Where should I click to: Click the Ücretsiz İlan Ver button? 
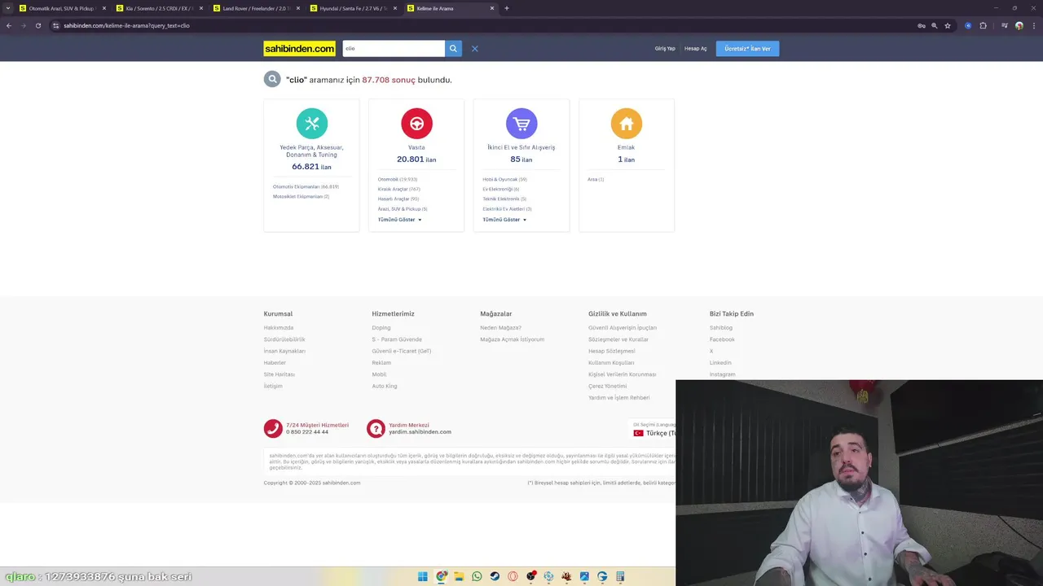point(747,49)
